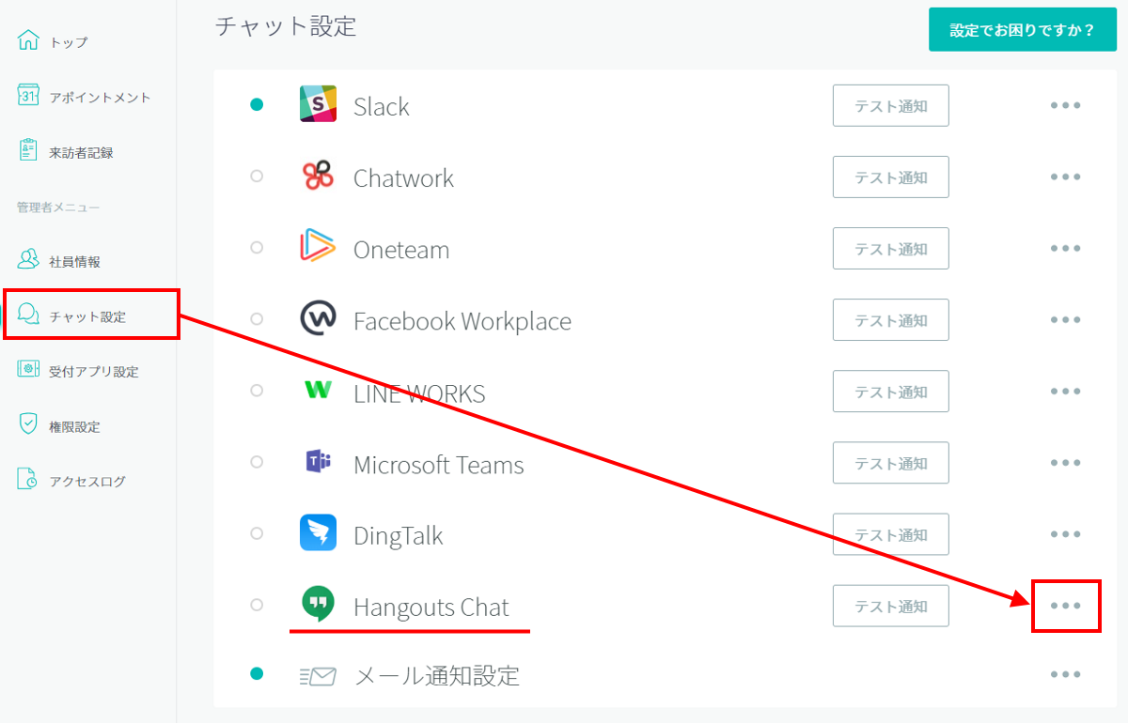Select the Hangouts Chat status circle
This screenshot has height=723, width=1128.
click(257, 606)
